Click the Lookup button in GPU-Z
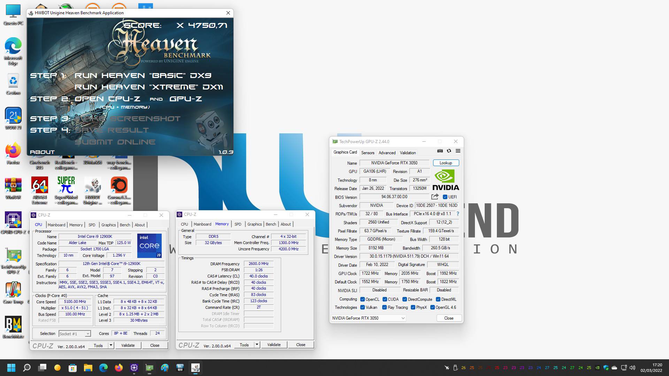The height and width of the screenshot is (376, 669). pyautogui.click(x=446, y=163)
